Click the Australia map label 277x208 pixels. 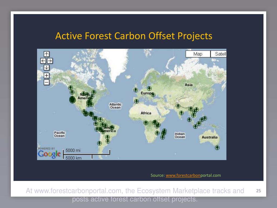[210, 137]
